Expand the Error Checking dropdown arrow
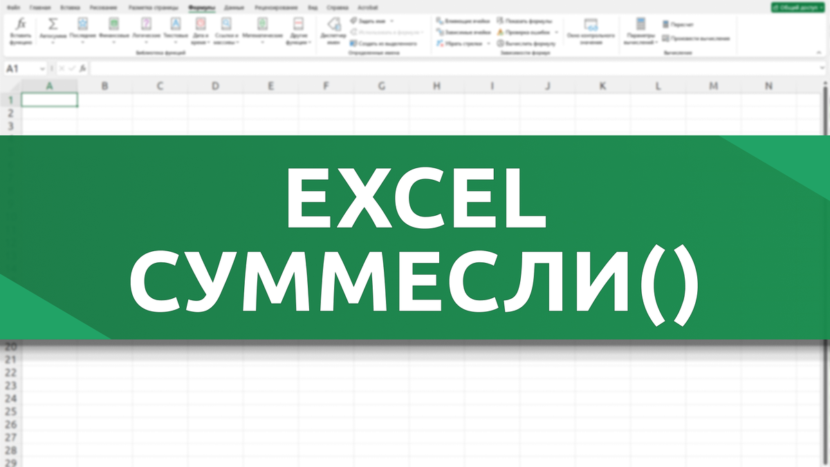Screen dimensions: 830x467 coord(556,32)
